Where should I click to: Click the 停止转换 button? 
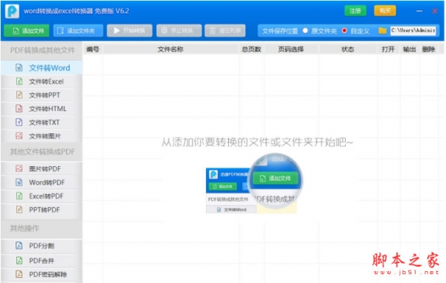(179, 31)
